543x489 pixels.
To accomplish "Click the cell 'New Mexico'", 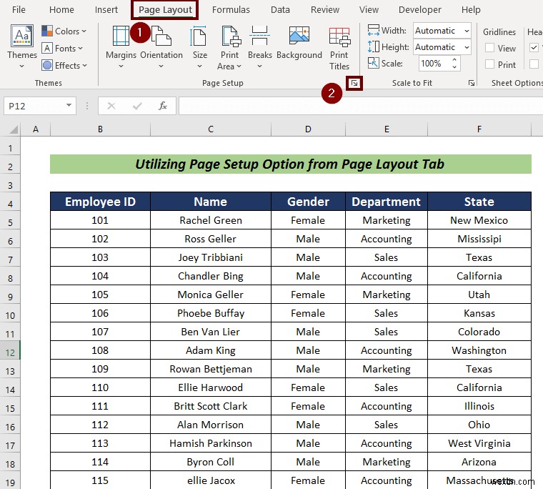I will click(479, 220).
